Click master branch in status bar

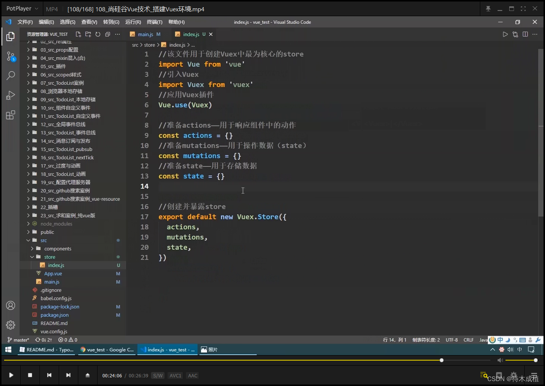(x=18, y=340)
